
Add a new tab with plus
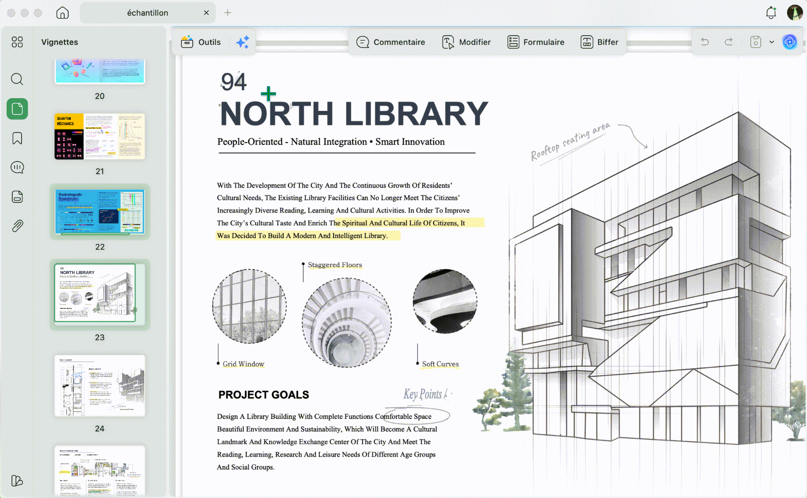click(227, 13)
